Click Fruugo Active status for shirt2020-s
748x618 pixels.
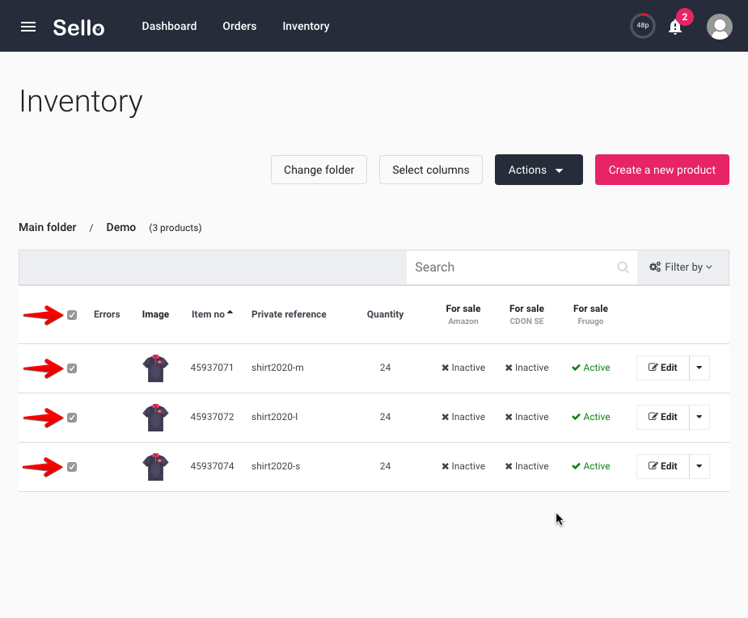(590, 466)
